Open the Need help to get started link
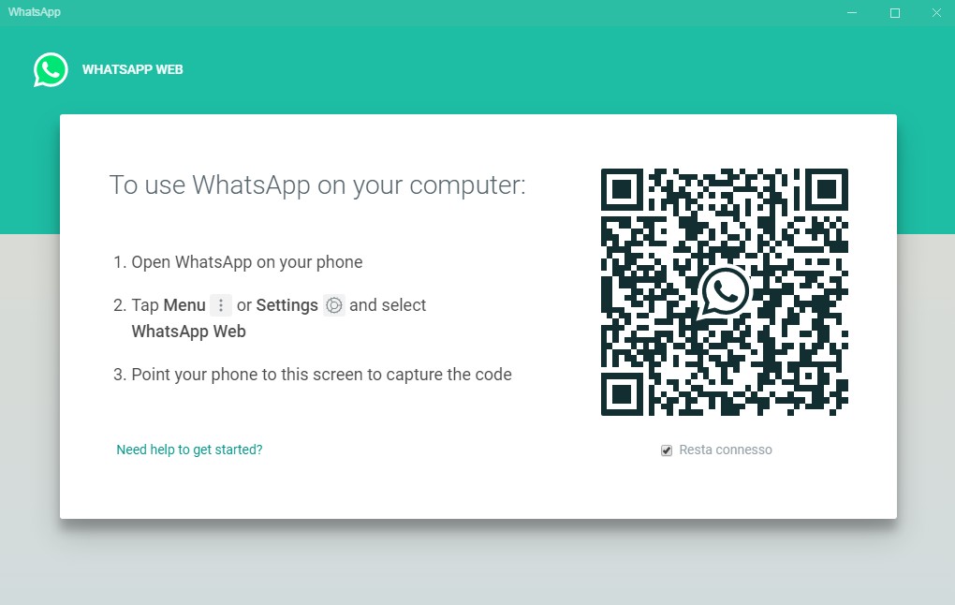The width and height of the screenshot is (955, 605). click(x=189, y=450)
